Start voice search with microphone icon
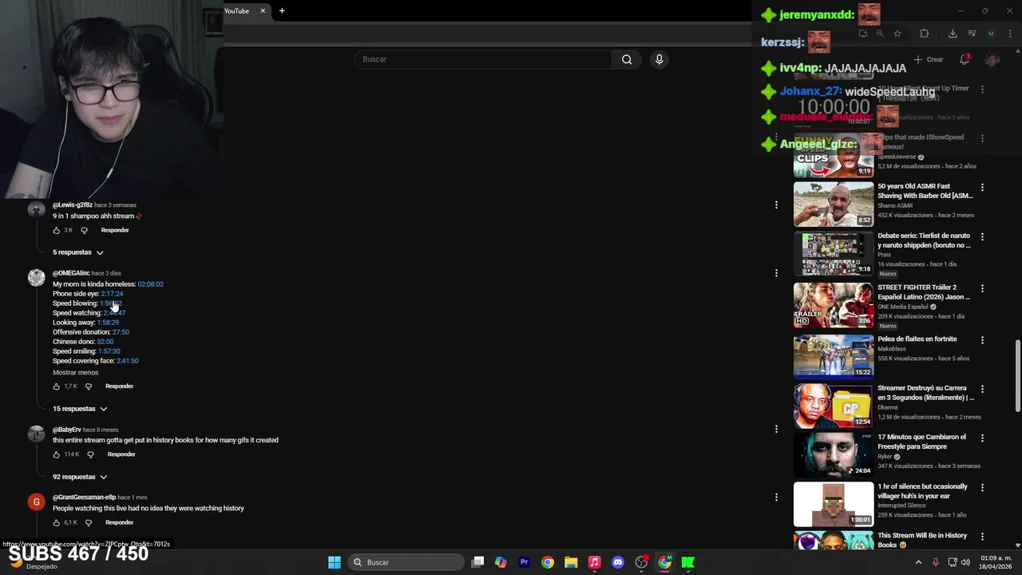Viewport: 1022px width, 575px height. tap(659, 59)
